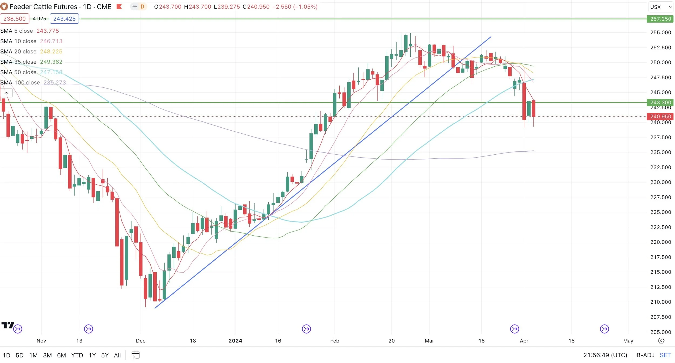Image resolution: width=675 pixels, height=363 pixels.
Task: Click the Feeder Cattle symbol logo icon
Action: [x=4, y=6]
